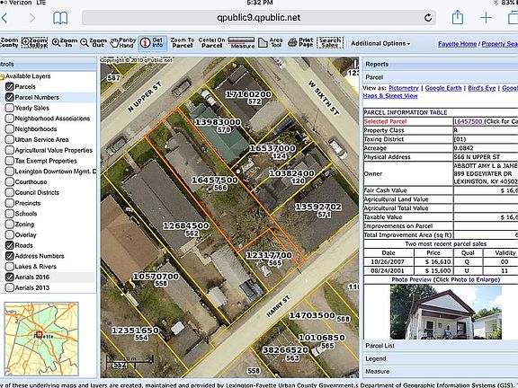
Task: Toggle the Address Numbers layer
Action: coord(10,256)
